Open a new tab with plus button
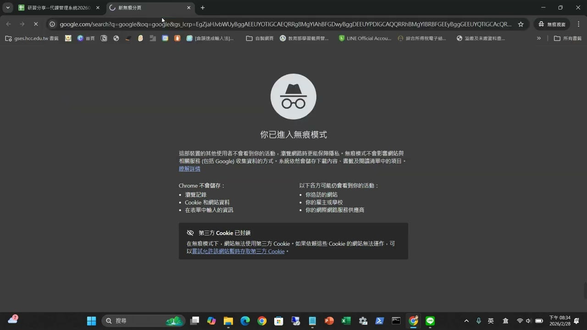 pos(203,8)
